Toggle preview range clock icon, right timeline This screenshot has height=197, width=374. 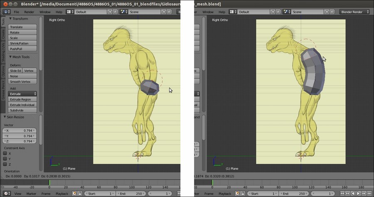click(x=237, y=193)
